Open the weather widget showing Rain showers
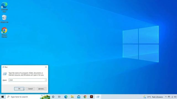This screenshot has width=177, height=99. click(153, 97)
